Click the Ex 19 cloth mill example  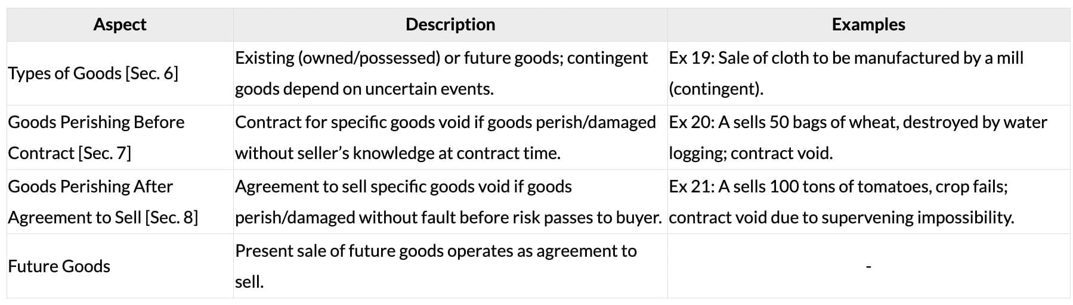pyautogui.click(x=846, y=58)
